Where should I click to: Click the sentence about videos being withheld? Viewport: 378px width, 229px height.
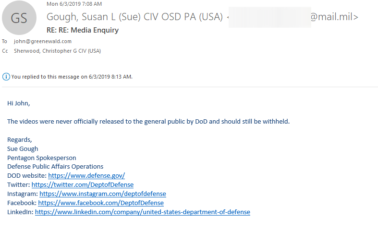pyautogui.click(x=148, y=122)
